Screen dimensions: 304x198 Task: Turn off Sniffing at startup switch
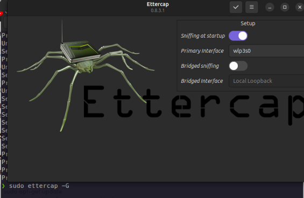coord(238,36)
